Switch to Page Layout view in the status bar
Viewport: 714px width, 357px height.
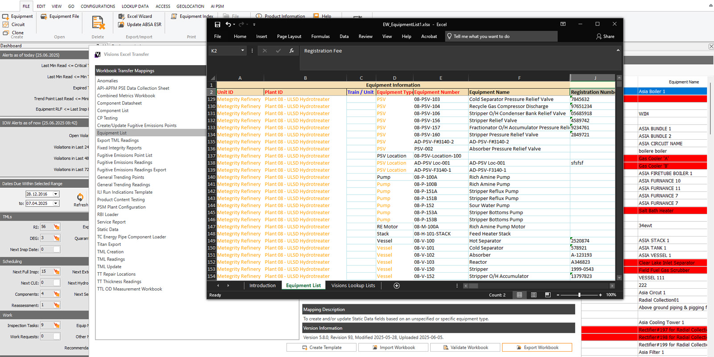tap(534, 295)
